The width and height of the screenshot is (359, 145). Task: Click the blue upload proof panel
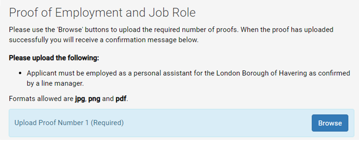181,123
